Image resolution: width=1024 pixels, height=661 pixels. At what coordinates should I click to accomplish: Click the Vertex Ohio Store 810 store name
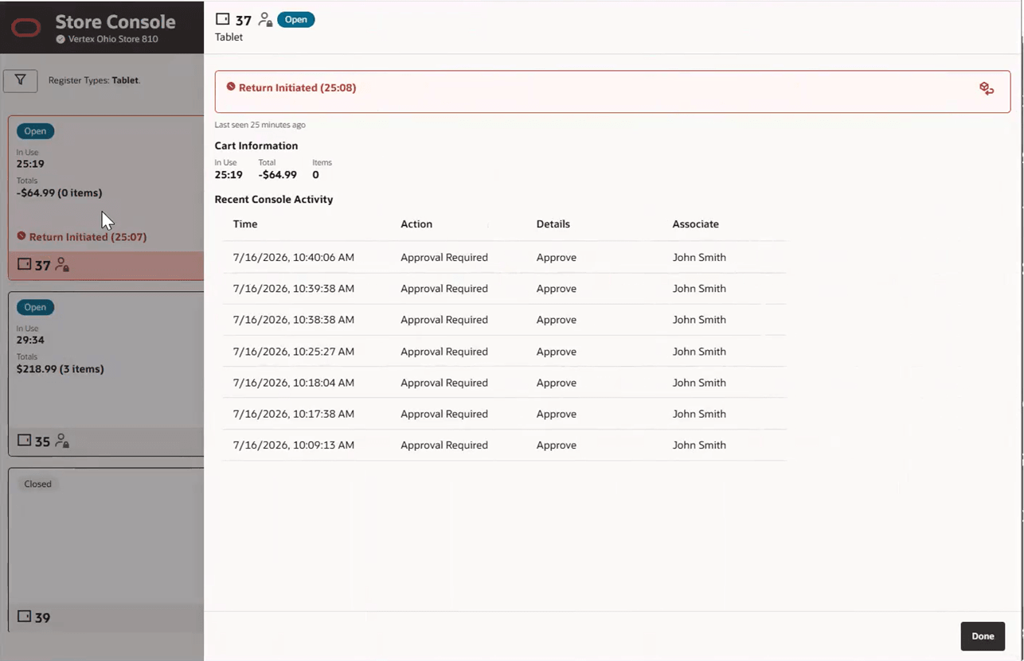[x=113, y=39]
